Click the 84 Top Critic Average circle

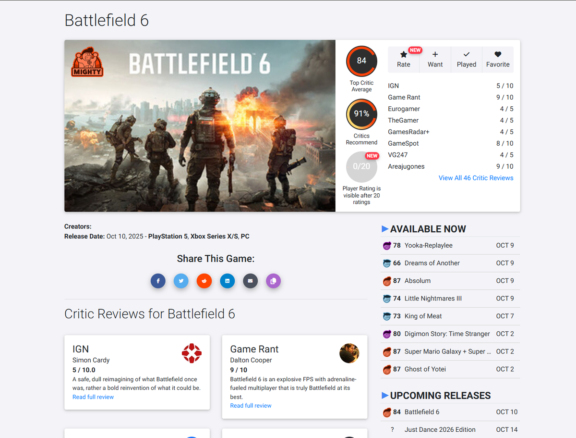pos(361,61)
